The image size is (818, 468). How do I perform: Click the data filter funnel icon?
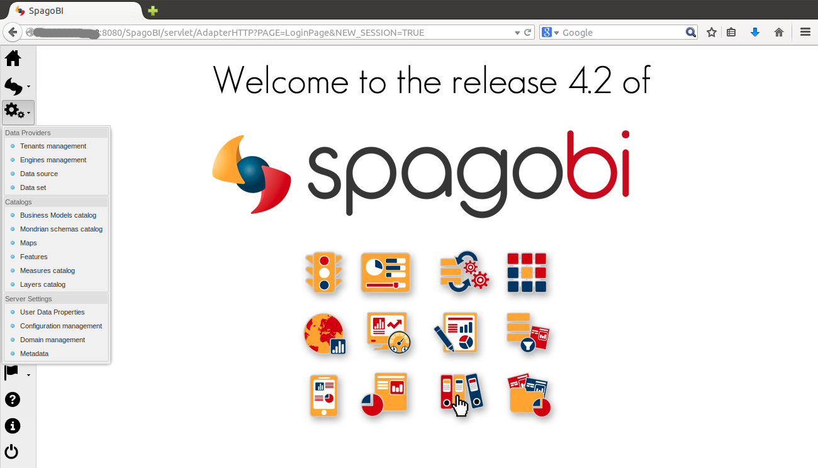(527, 333)
